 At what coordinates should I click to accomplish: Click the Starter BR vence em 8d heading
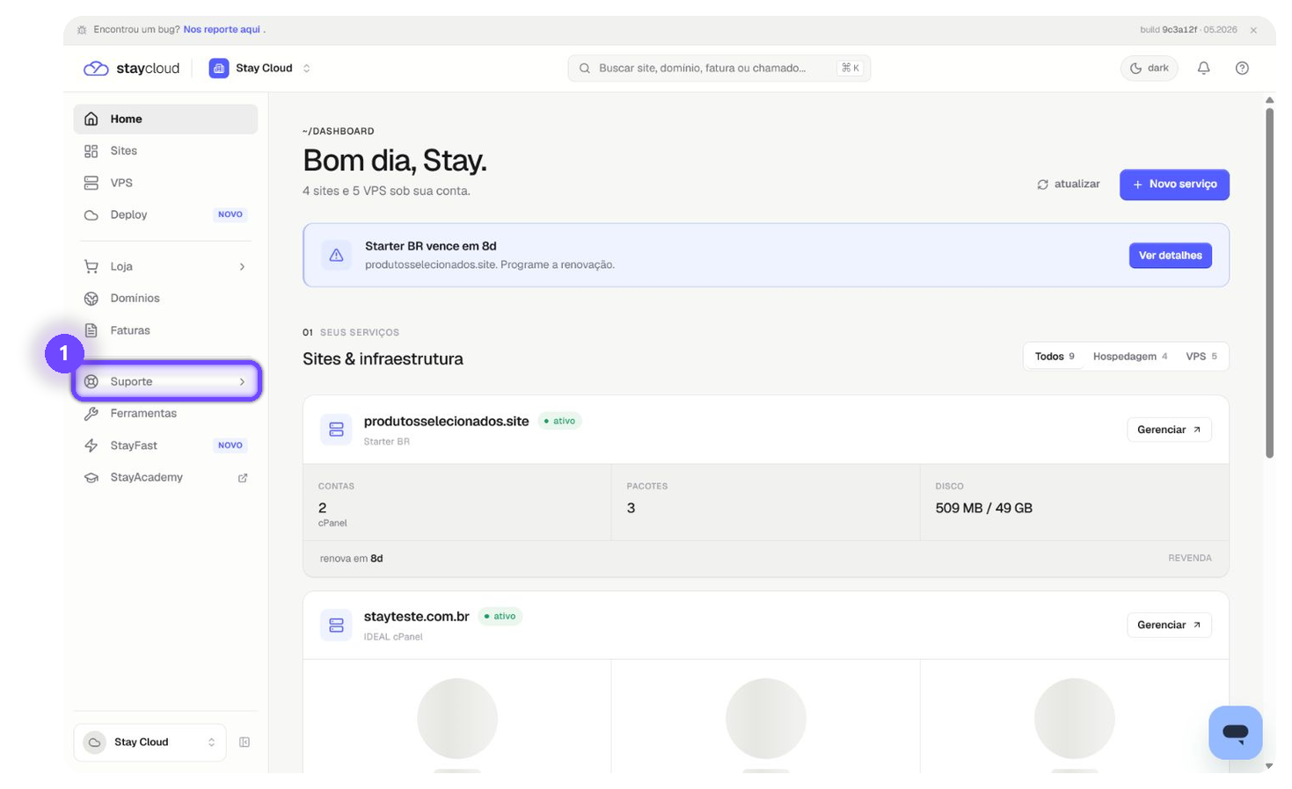pos(431,246)
